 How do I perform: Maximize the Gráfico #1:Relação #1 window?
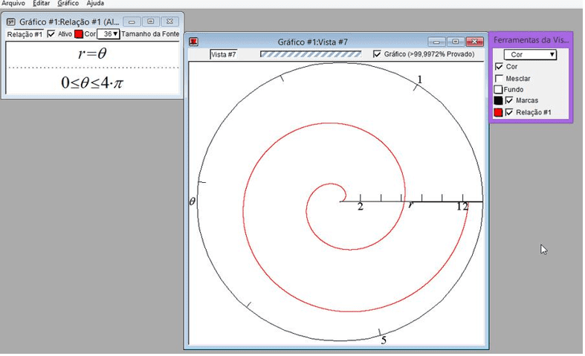point(150,22)
